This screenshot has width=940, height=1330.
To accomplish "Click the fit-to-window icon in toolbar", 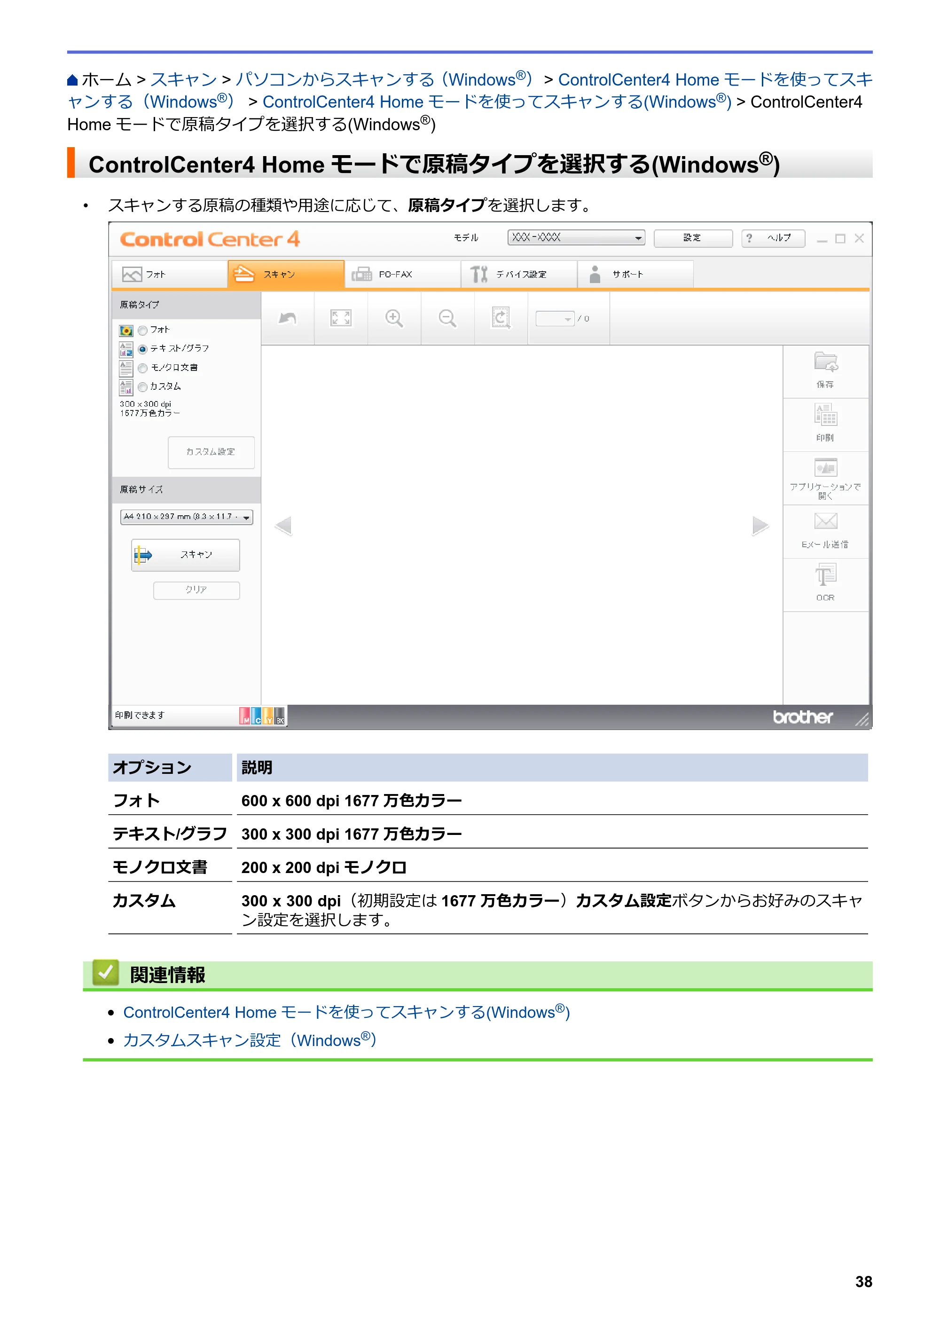I will (341, 318).
